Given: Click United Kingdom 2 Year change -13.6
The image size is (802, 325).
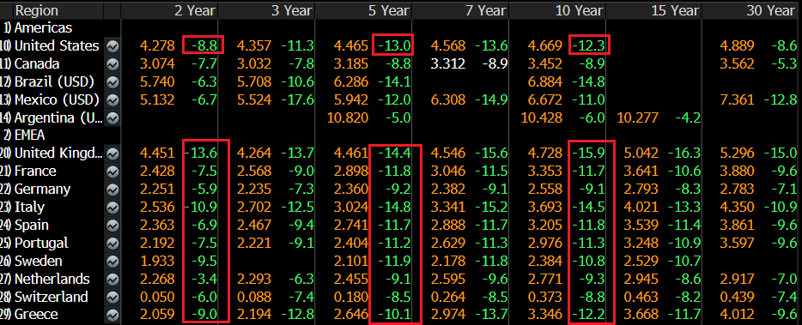Looking at the screenshot, I should (x=201, y=153).
